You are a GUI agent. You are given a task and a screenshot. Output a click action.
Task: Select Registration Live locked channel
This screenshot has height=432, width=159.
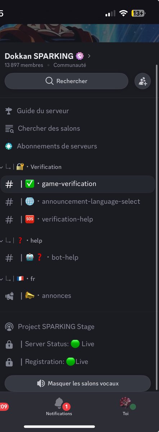77,362
